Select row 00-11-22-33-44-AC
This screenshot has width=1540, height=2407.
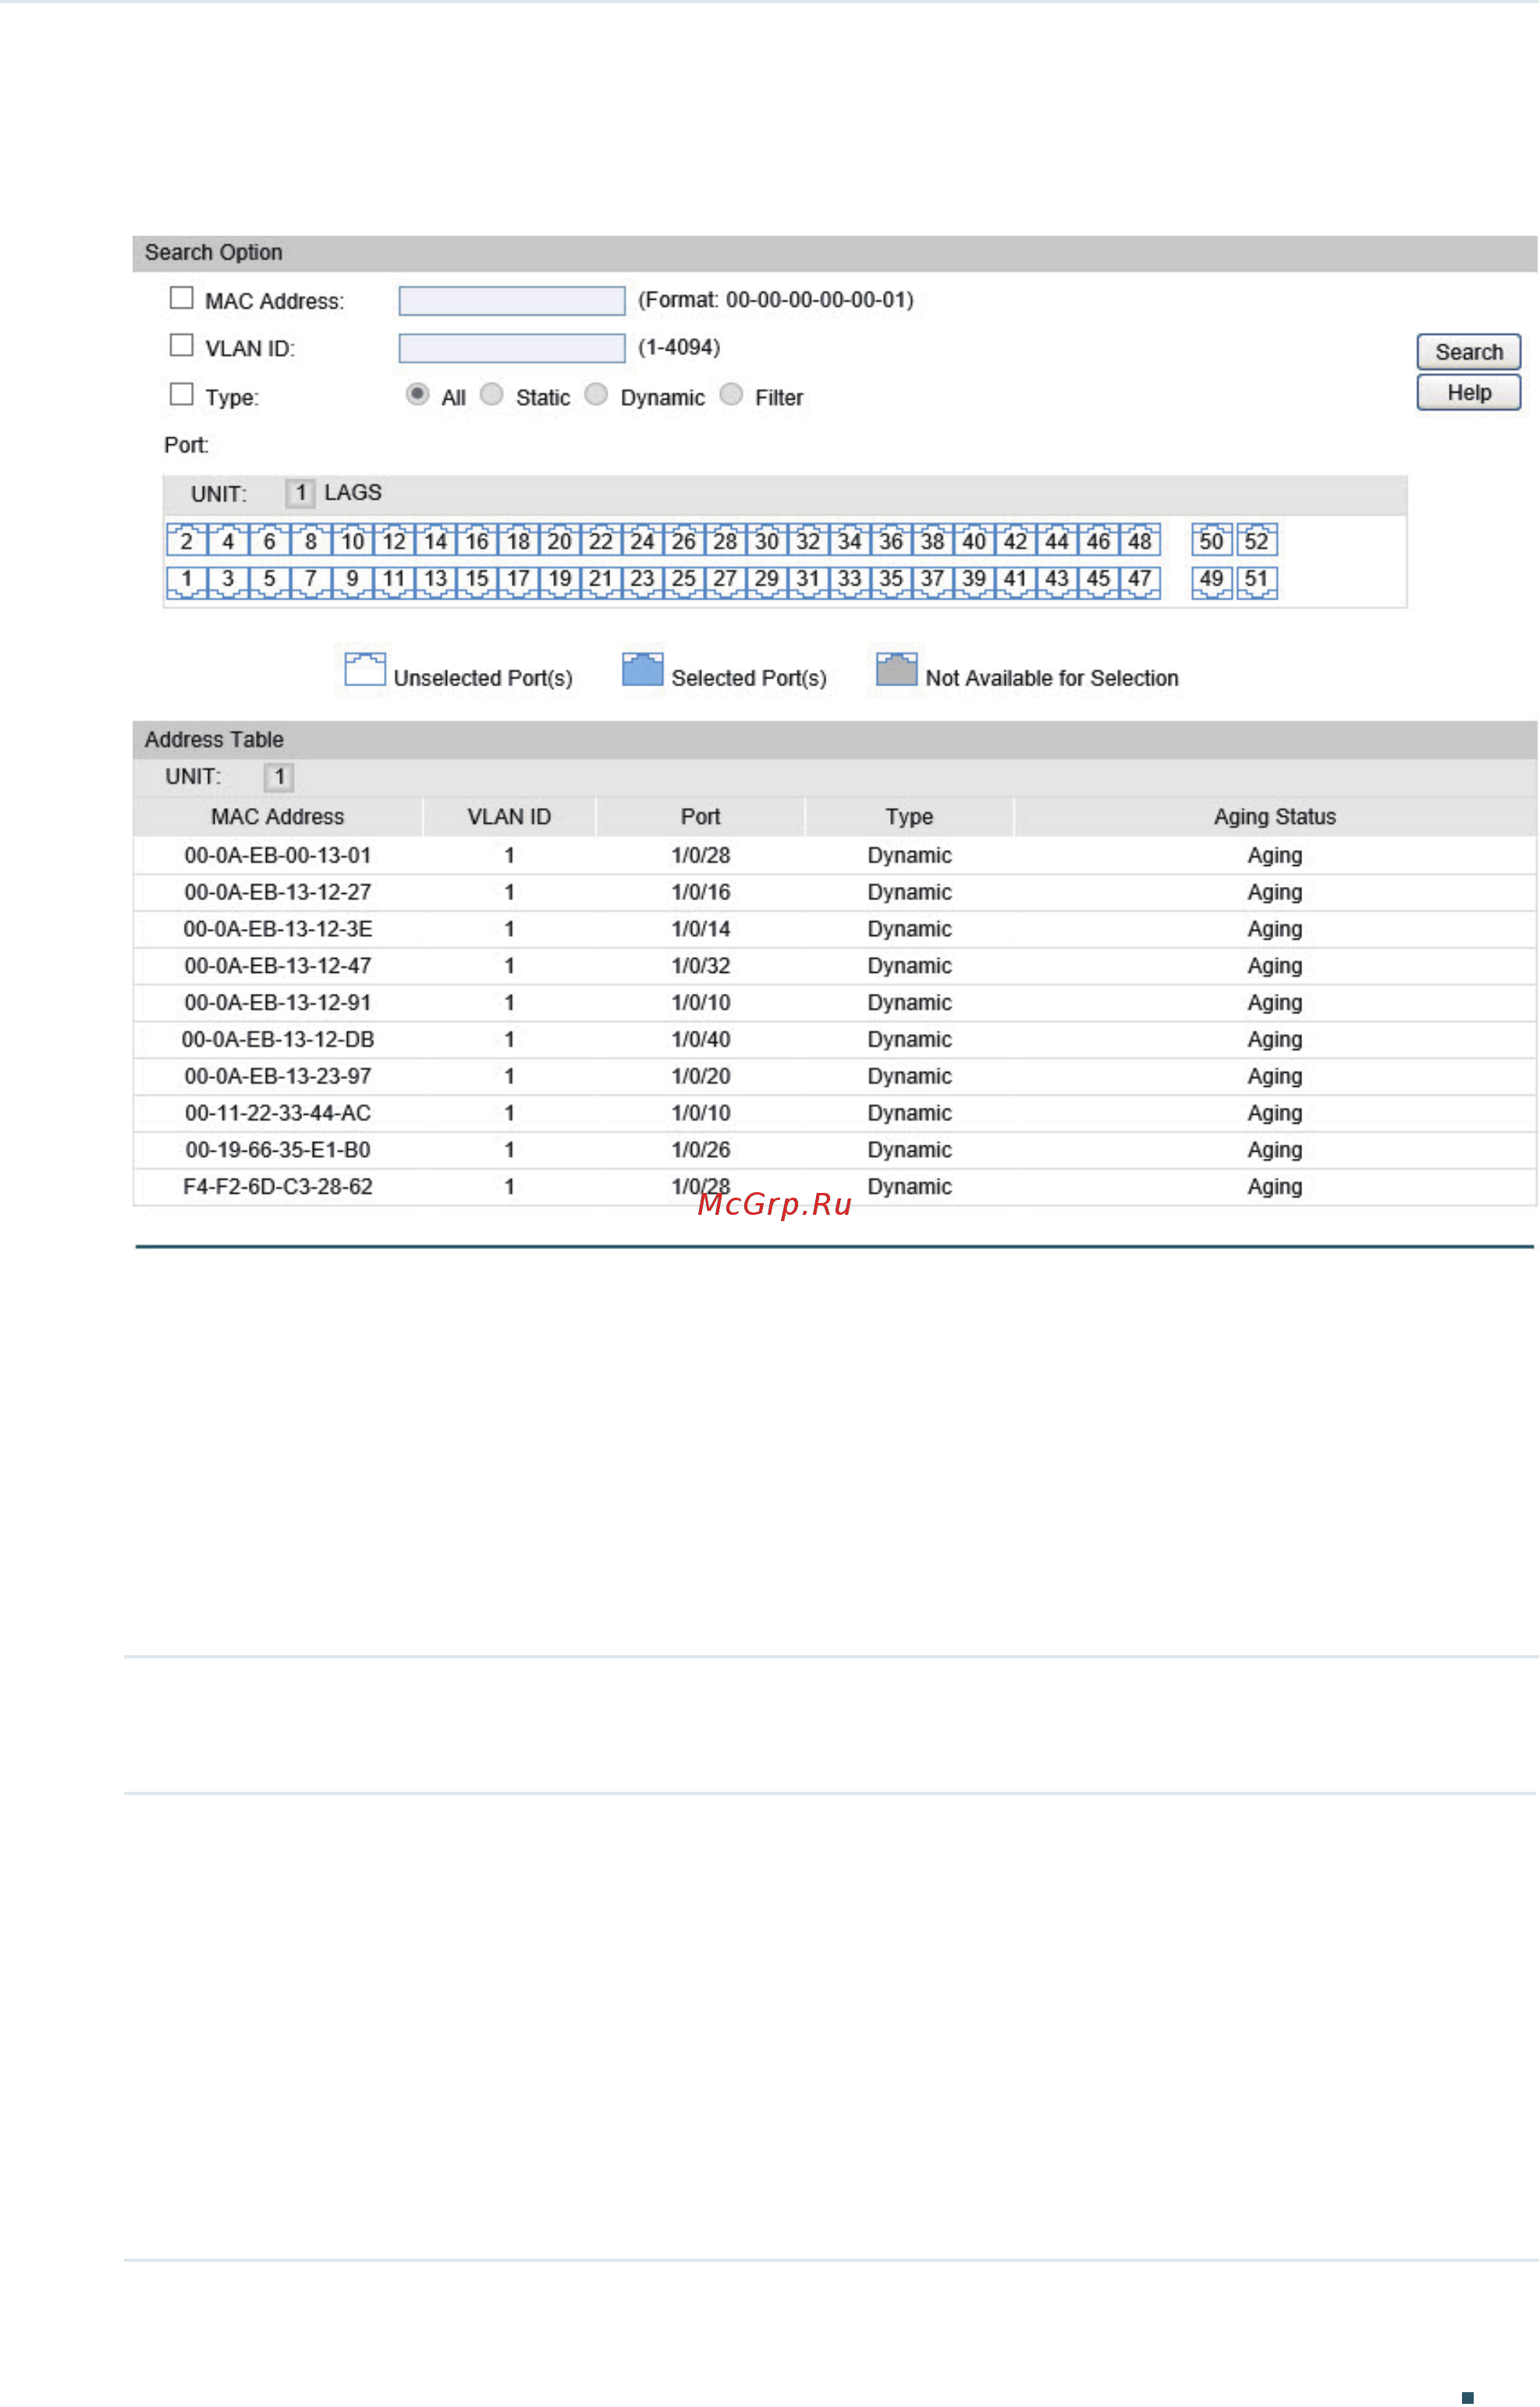click(x=835, y=1114)
